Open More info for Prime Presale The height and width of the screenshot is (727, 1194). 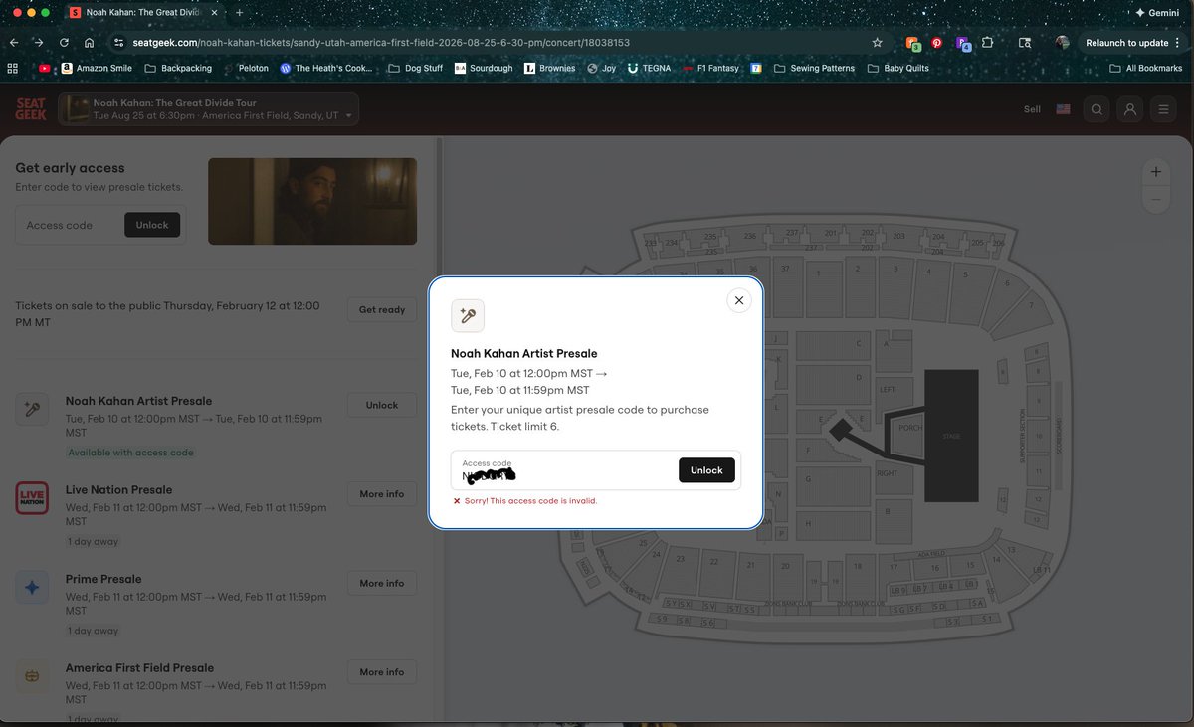click(x=382, y=583)
